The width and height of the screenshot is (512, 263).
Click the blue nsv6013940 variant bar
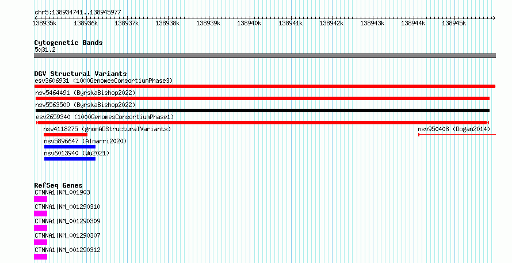[70, 159]
